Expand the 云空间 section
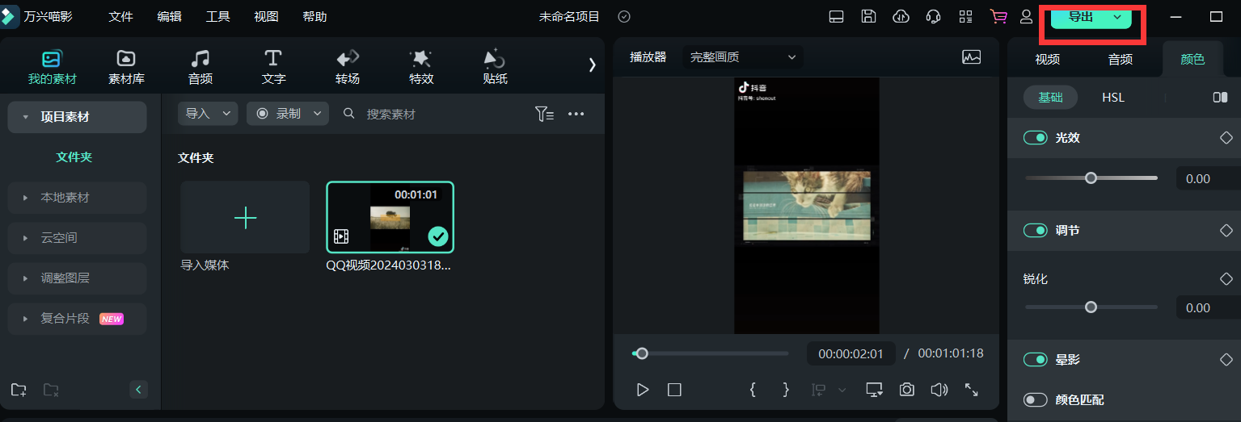1241x422 pixels. (77, 238)
